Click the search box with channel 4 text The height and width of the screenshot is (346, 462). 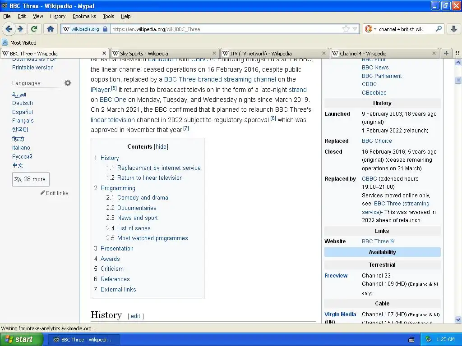[405, 29]
